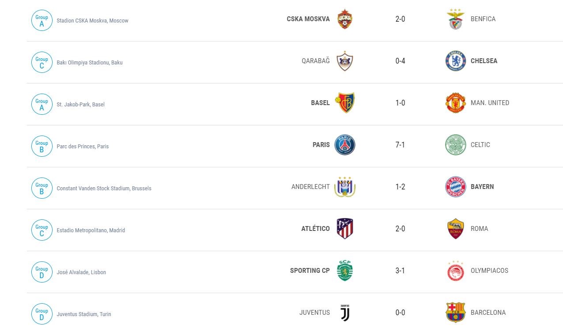Click the Bayern club crest
This screenshot has width=563, height=332.
[455, 187]
